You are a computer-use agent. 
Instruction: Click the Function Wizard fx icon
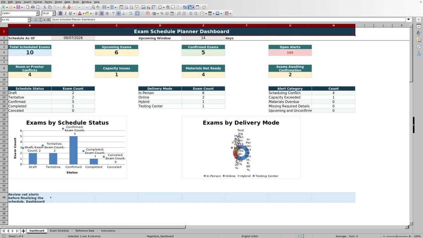[x=36, y=20]
